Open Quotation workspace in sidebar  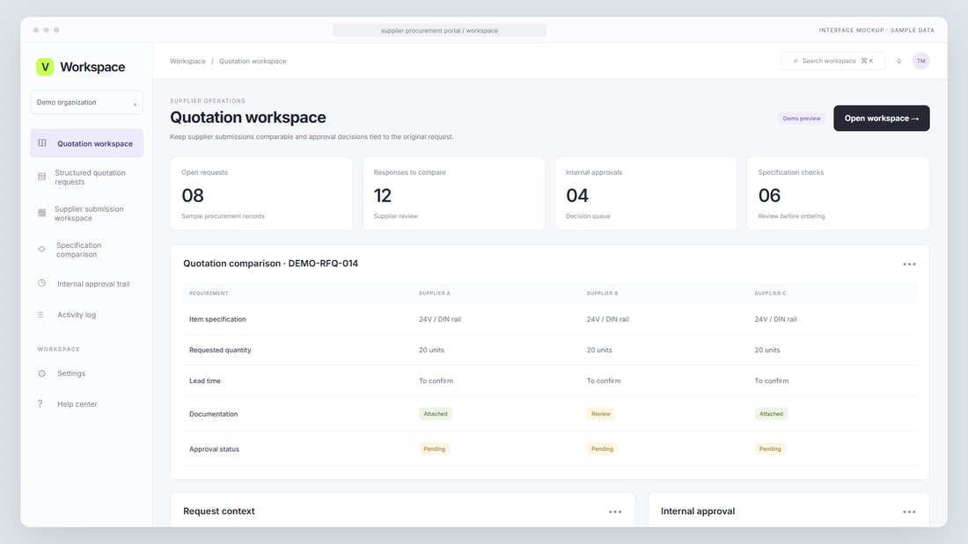[x=86, y=143]
